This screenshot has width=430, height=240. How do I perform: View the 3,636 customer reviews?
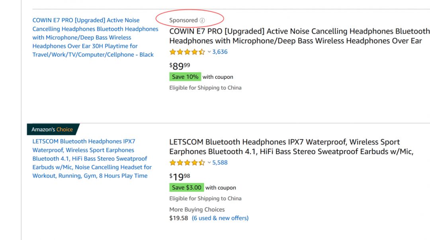point(220,52)
